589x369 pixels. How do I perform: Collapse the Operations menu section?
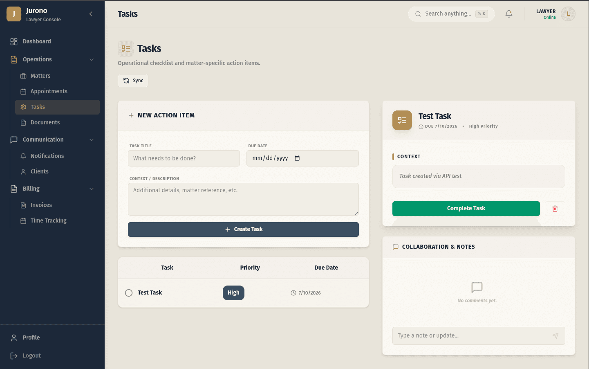click(x=92, y=60)
